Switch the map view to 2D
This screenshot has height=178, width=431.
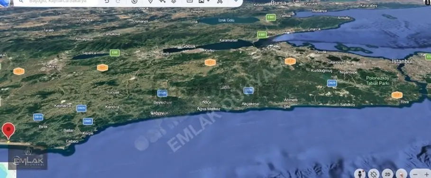coord(387,174)
